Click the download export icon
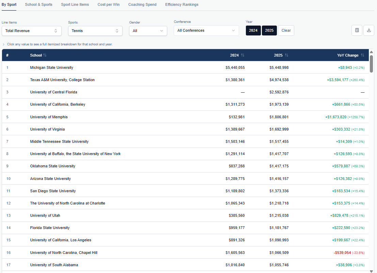Image resolution: width=377 pixels, height=273 pixels. click(368, 30)
